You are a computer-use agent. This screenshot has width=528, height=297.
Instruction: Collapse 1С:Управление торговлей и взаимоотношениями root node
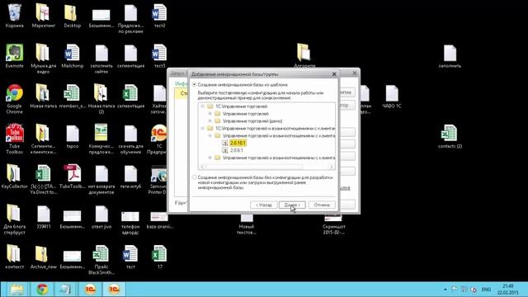point(203,129)
